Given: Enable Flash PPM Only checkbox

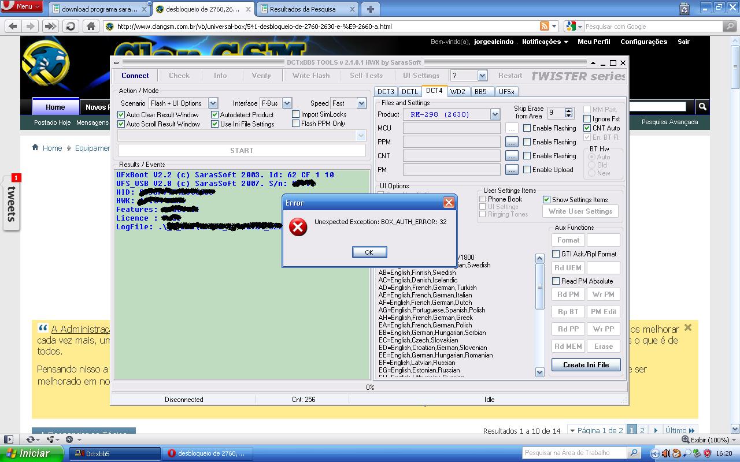Looking at the screenshot, I should [296, 124].
